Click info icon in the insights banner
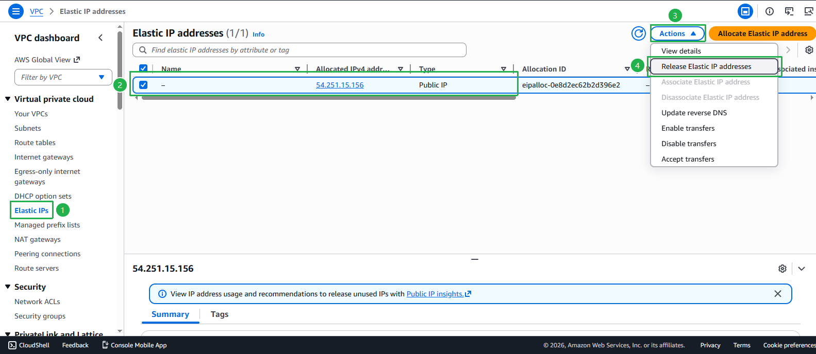Image resolution: width=816 pixels, height=354 pixels. click(x=162, y=294)
